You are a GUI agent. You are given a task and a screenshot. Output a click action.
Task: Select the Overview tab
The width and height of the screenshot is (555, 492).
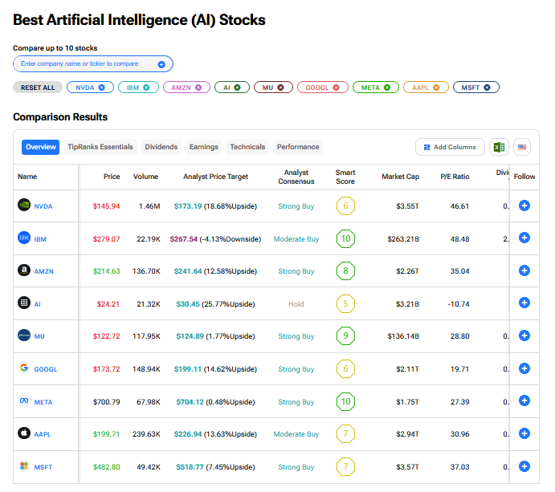pyautogui.click(x=40, y=147)
